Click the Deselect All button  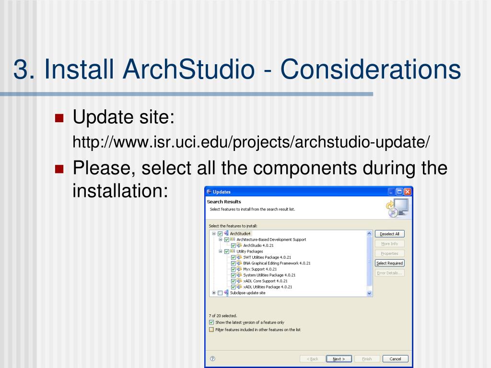point(389,234)
